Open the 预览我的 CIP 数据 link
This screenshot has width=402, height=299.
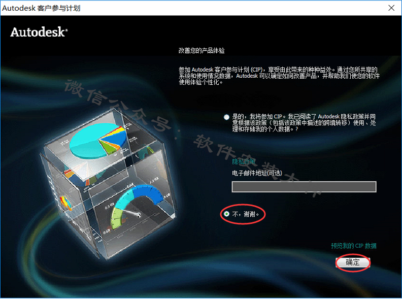354,246
